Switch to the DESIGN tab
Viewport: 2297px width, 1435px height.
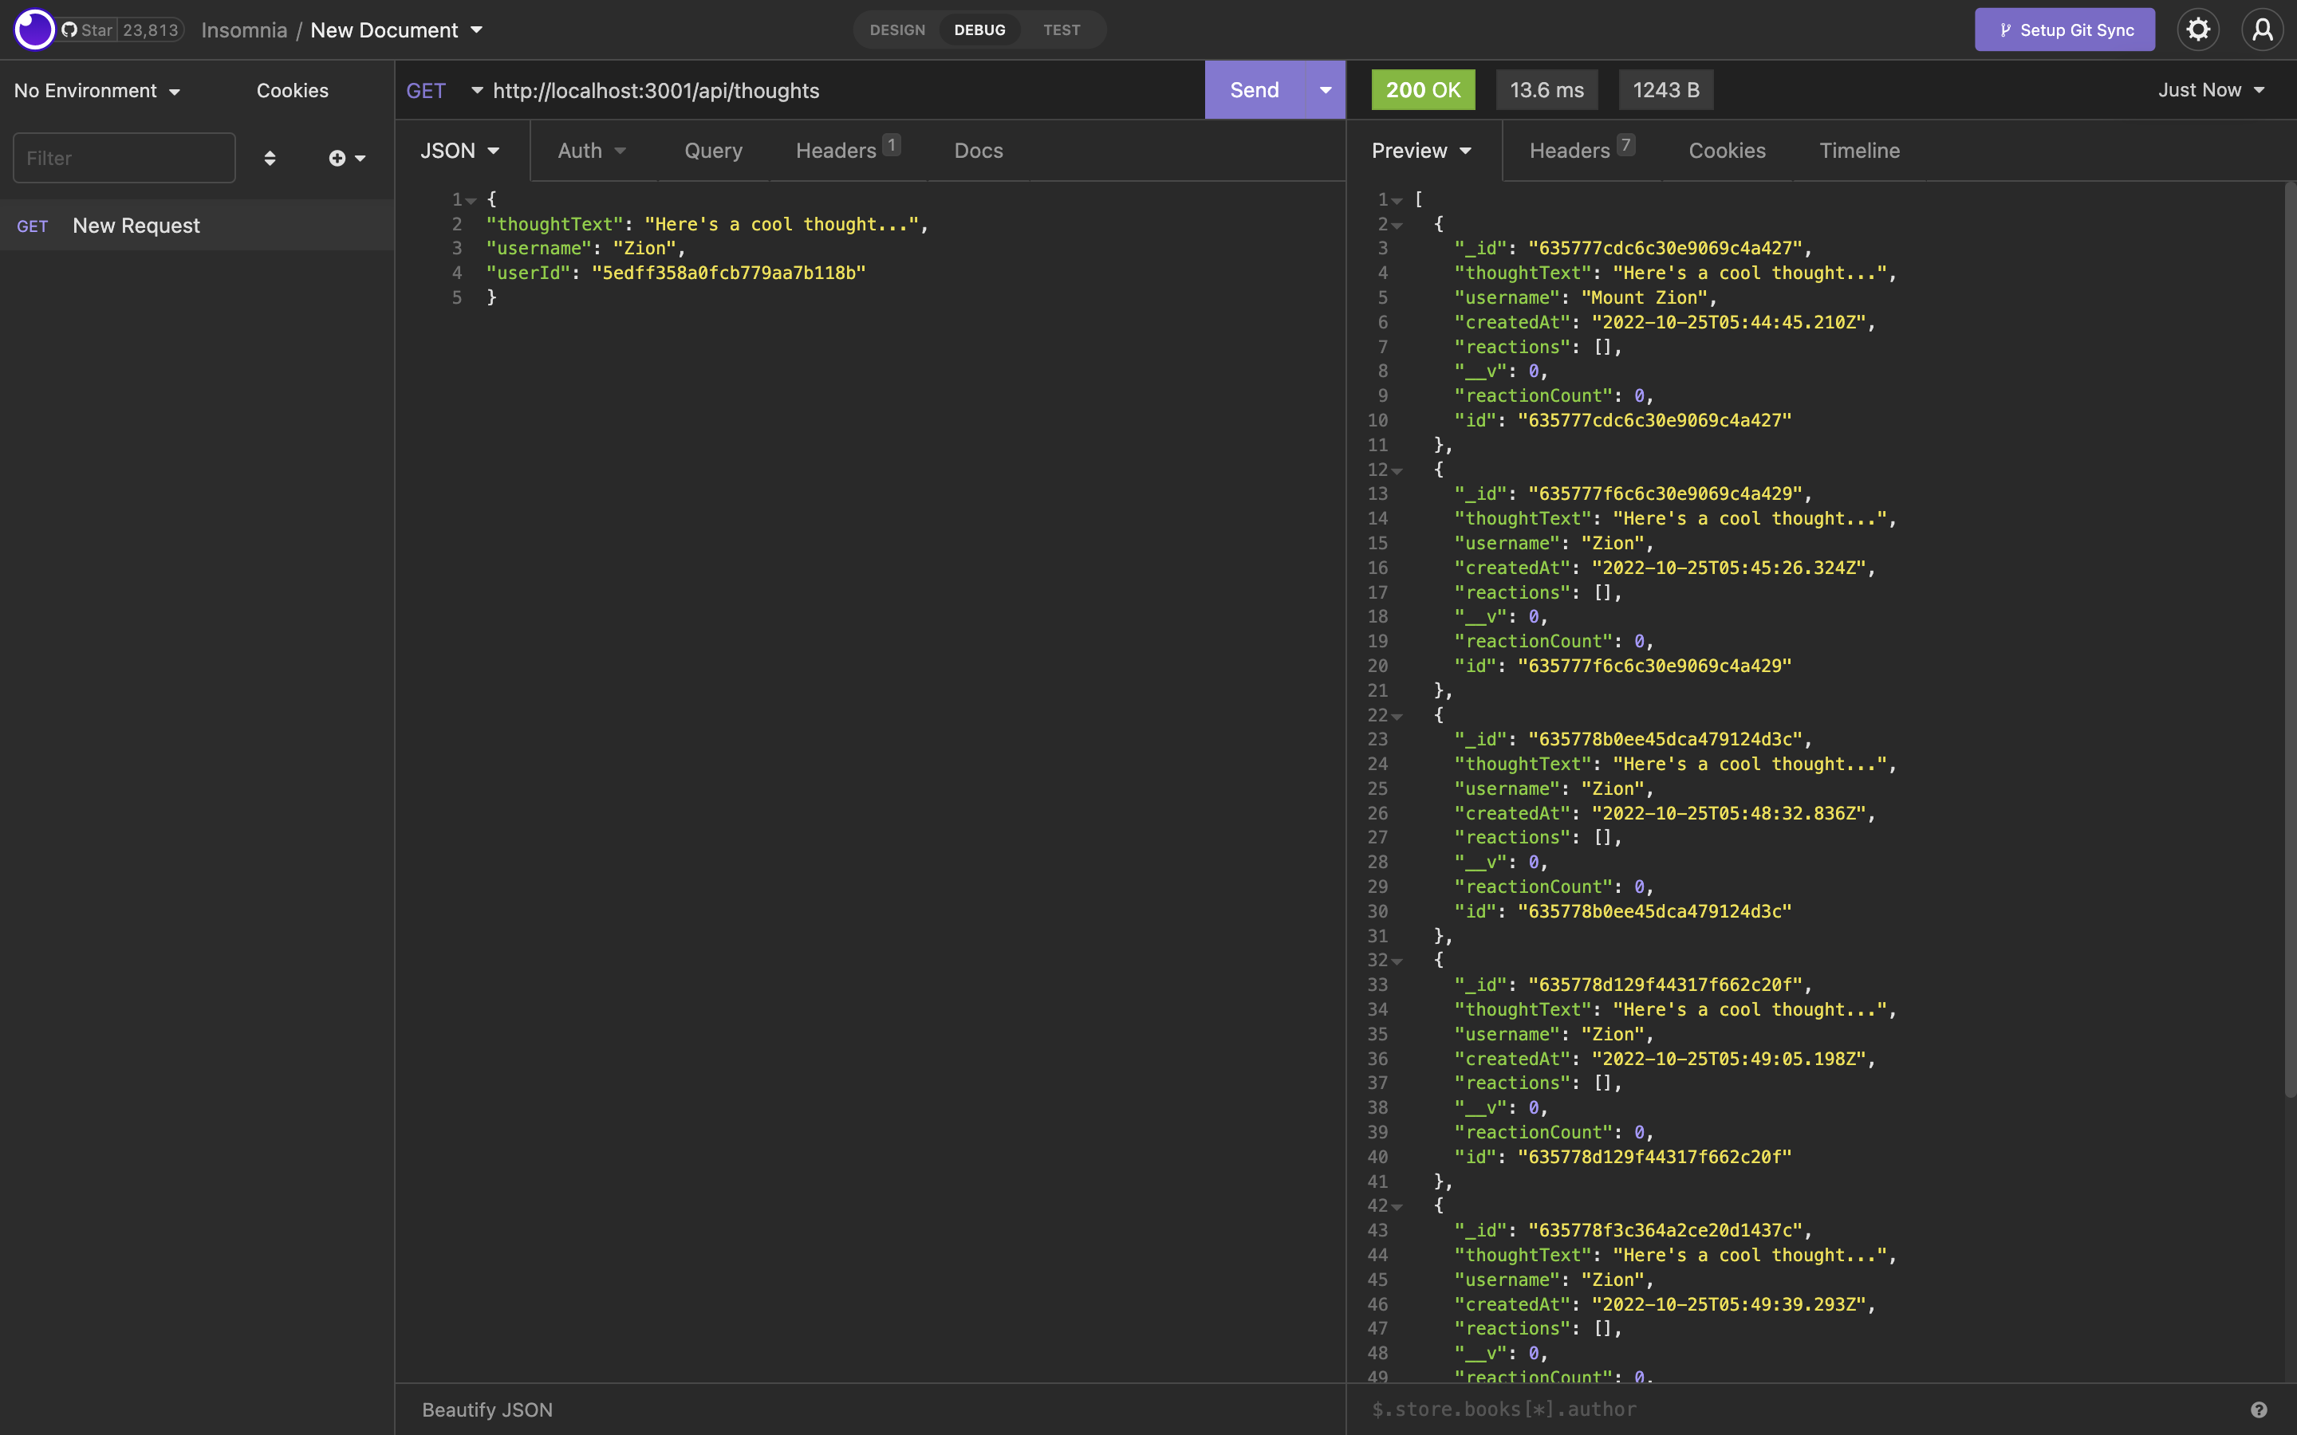(x=896, y=29)
